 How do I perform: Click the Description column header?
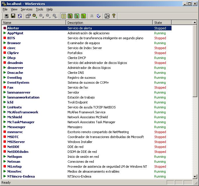pyautogui.click(x=109, y=22)
